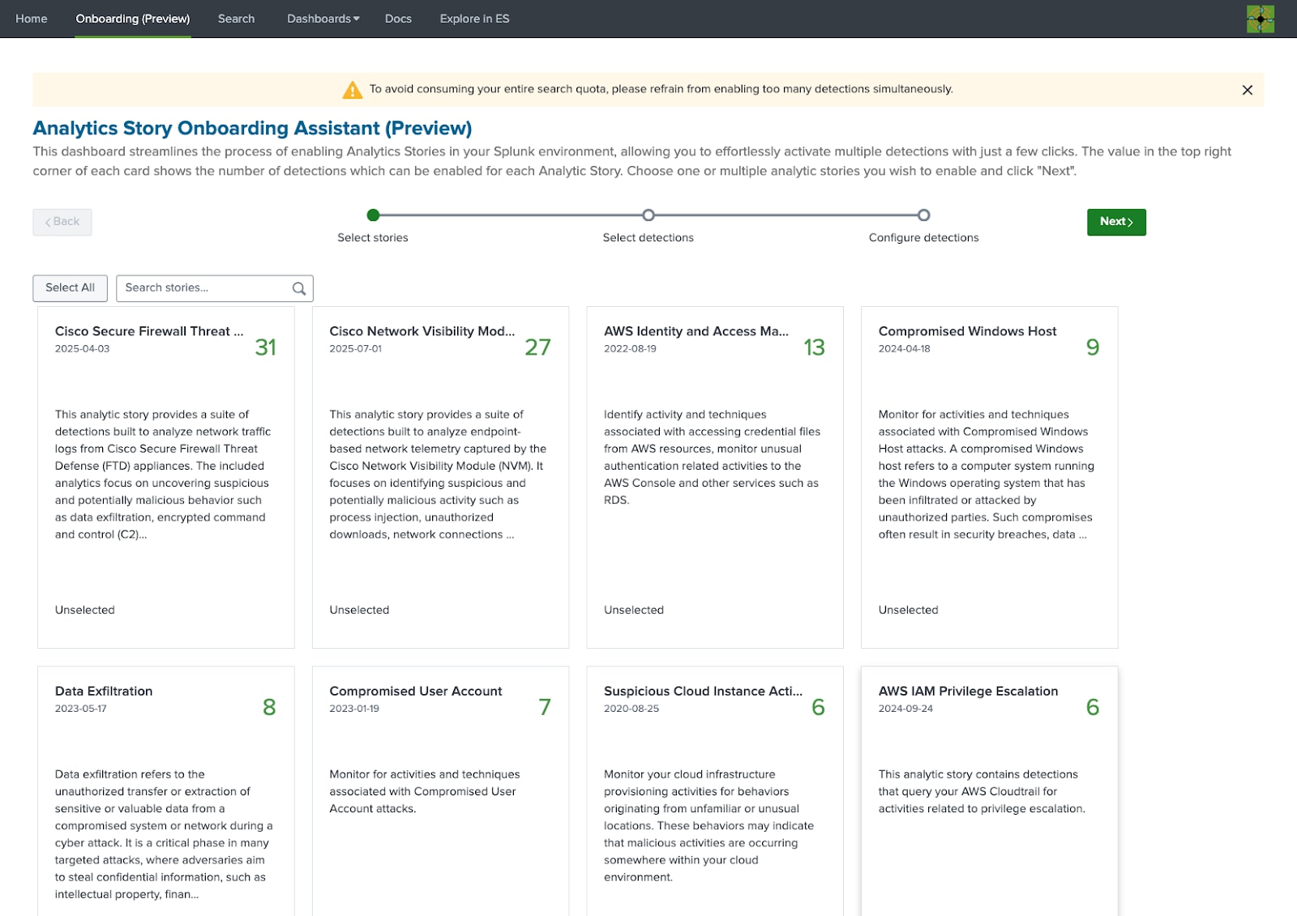Select the Suspicious Cloud Instance Activity card
1297x916 pixels.
[715, 791]
